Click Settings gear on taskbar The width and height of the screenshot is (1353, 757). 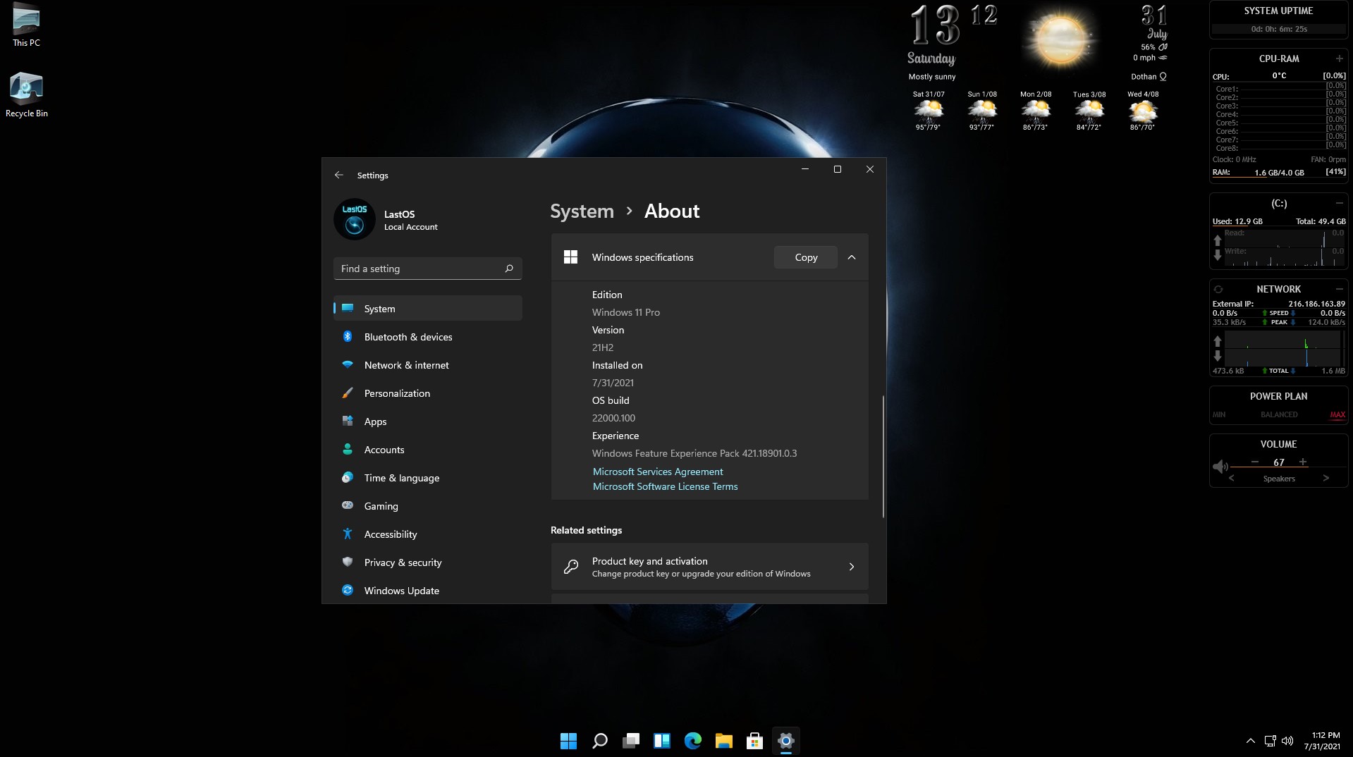coord(785,741)
